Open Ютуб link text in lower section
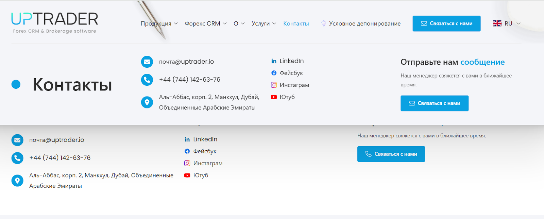Image resolution: width=544 pixels, height=219 pixels. (201, 175)
